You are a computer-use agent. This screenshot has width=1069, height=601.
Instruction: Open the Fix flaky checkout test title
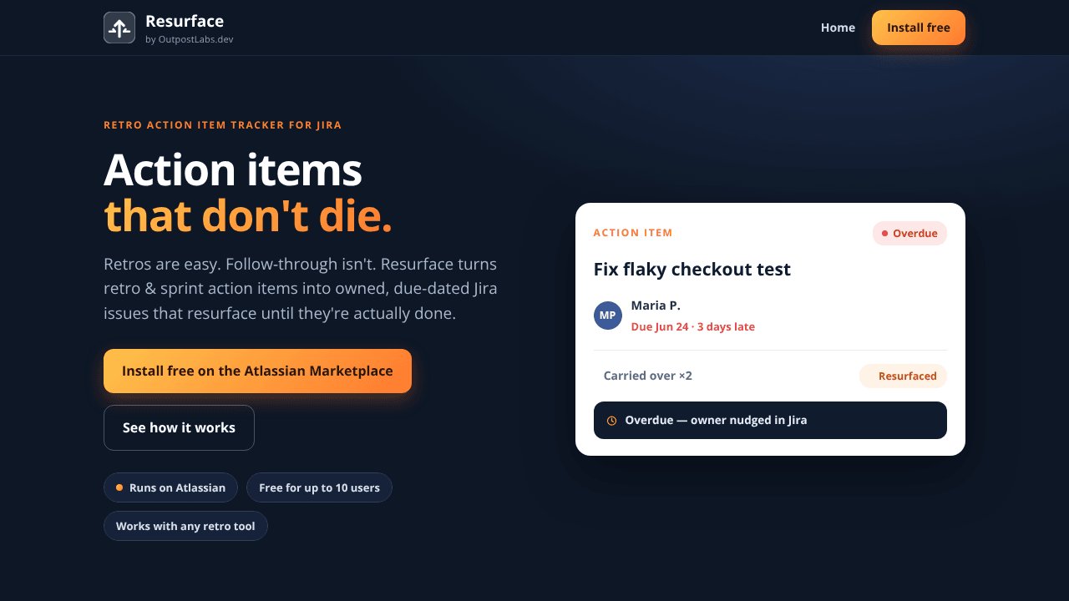click(x=692, y=270)
